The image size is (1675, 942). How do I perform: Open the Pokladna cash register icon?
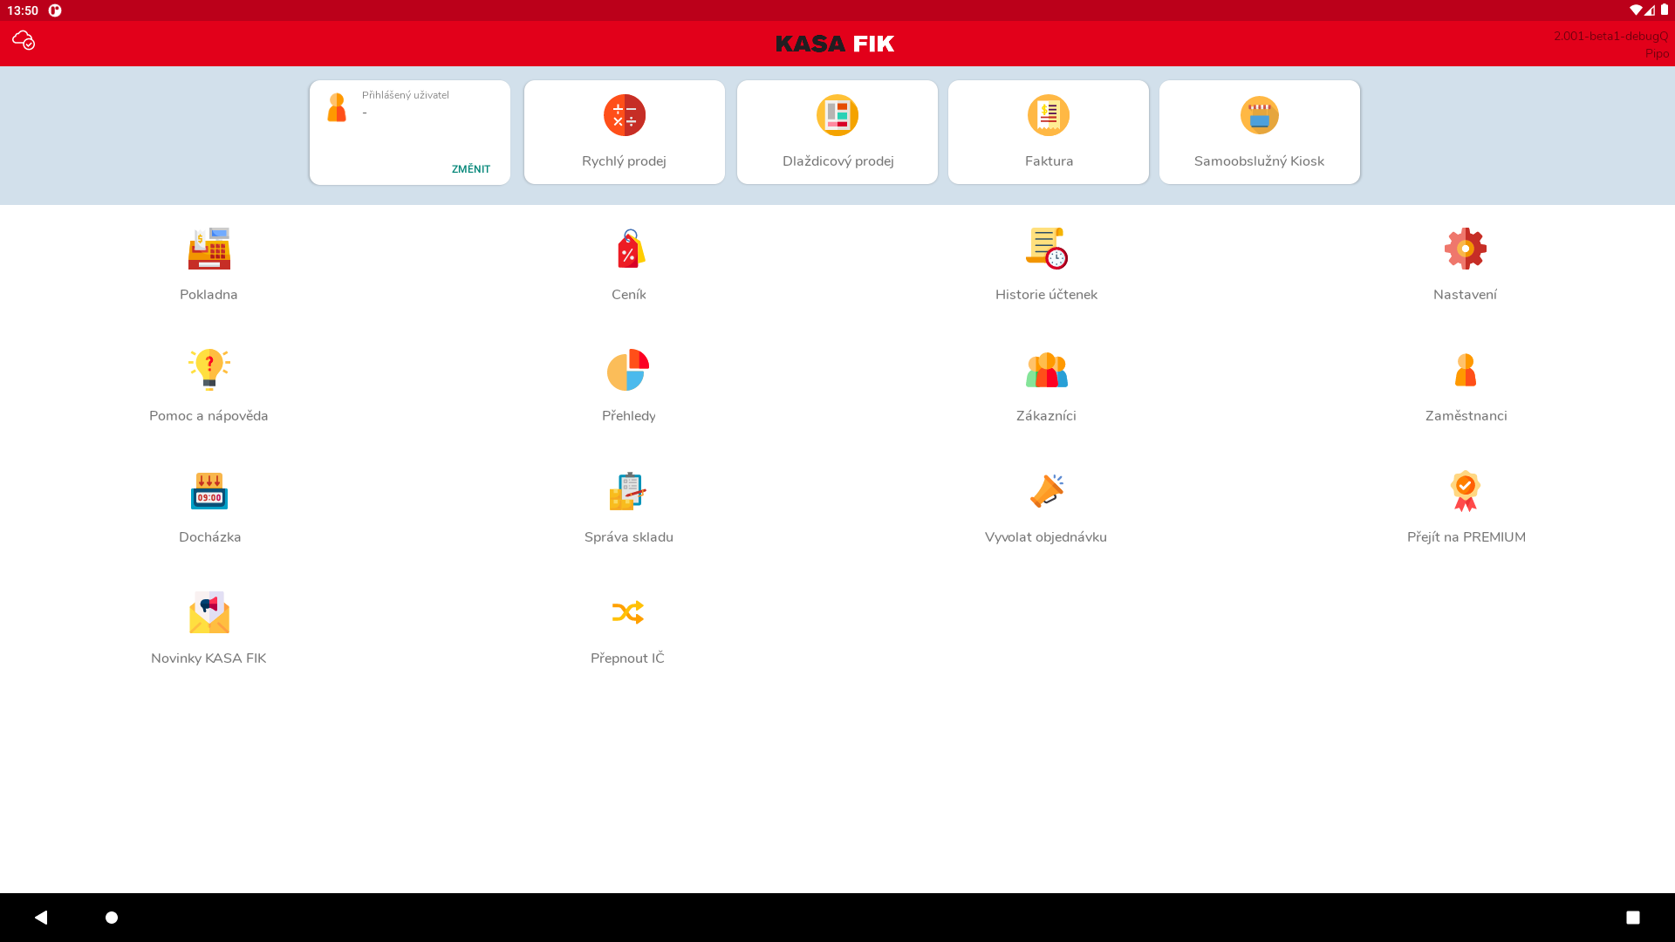click(209, 249)
